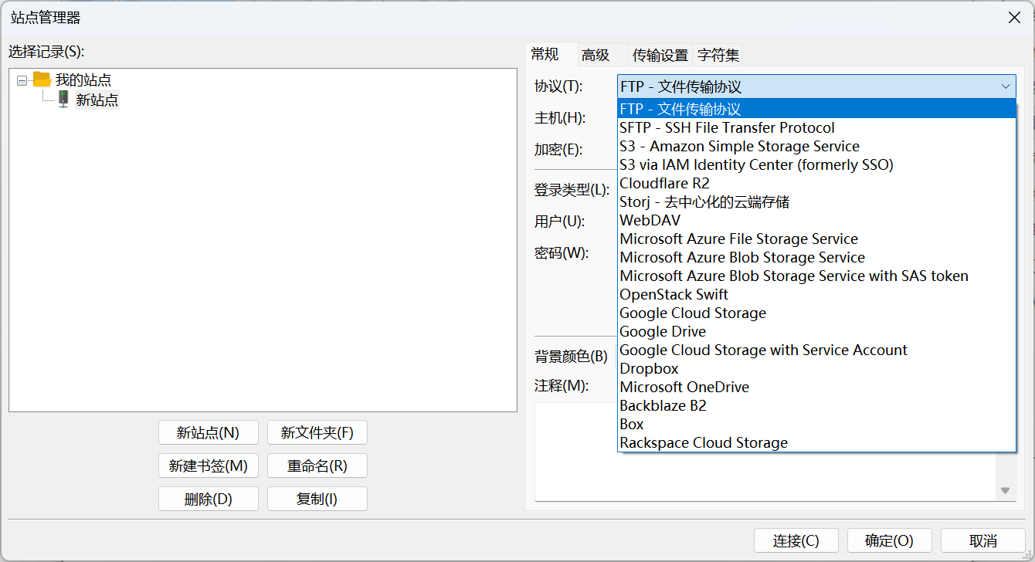Choose WebDAV protocol

816,220
